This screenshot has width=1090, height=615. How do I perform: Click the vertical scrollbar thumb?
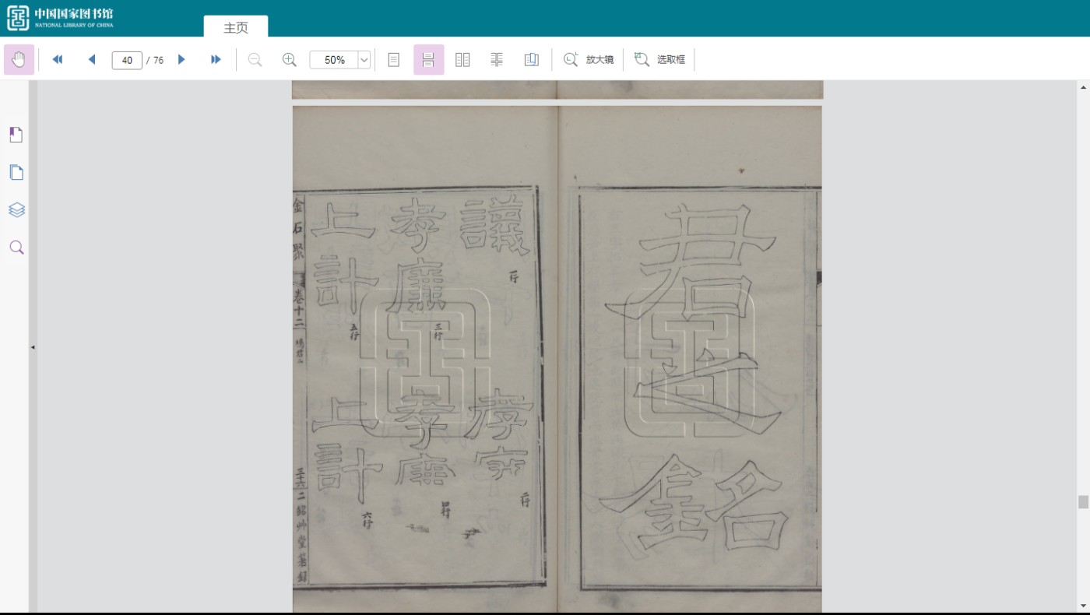coord(1083,502)
